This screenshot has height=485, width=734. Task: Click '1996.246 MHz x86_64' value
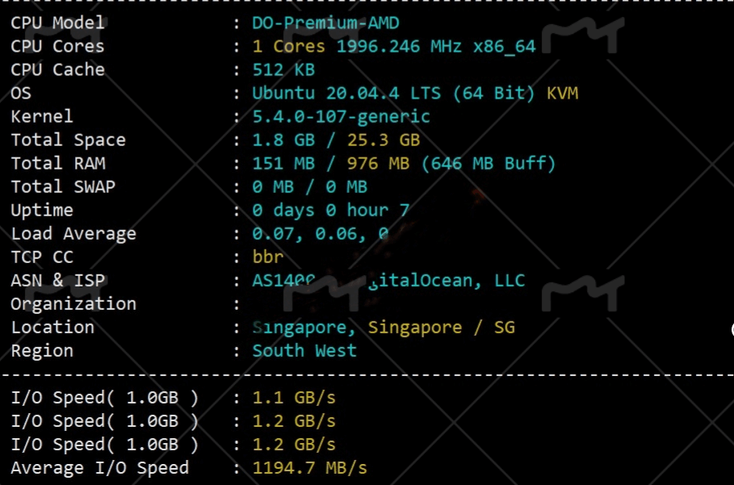436,46
